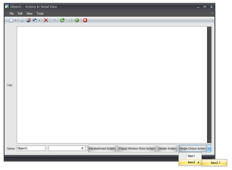Screen dimensions: 232x170
Task: Open the menu bar options arrow
Action: 212,13
